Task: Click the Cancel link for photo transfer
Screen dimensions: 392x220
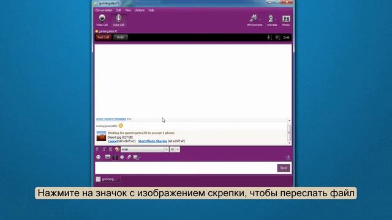Action: point(113,141)
